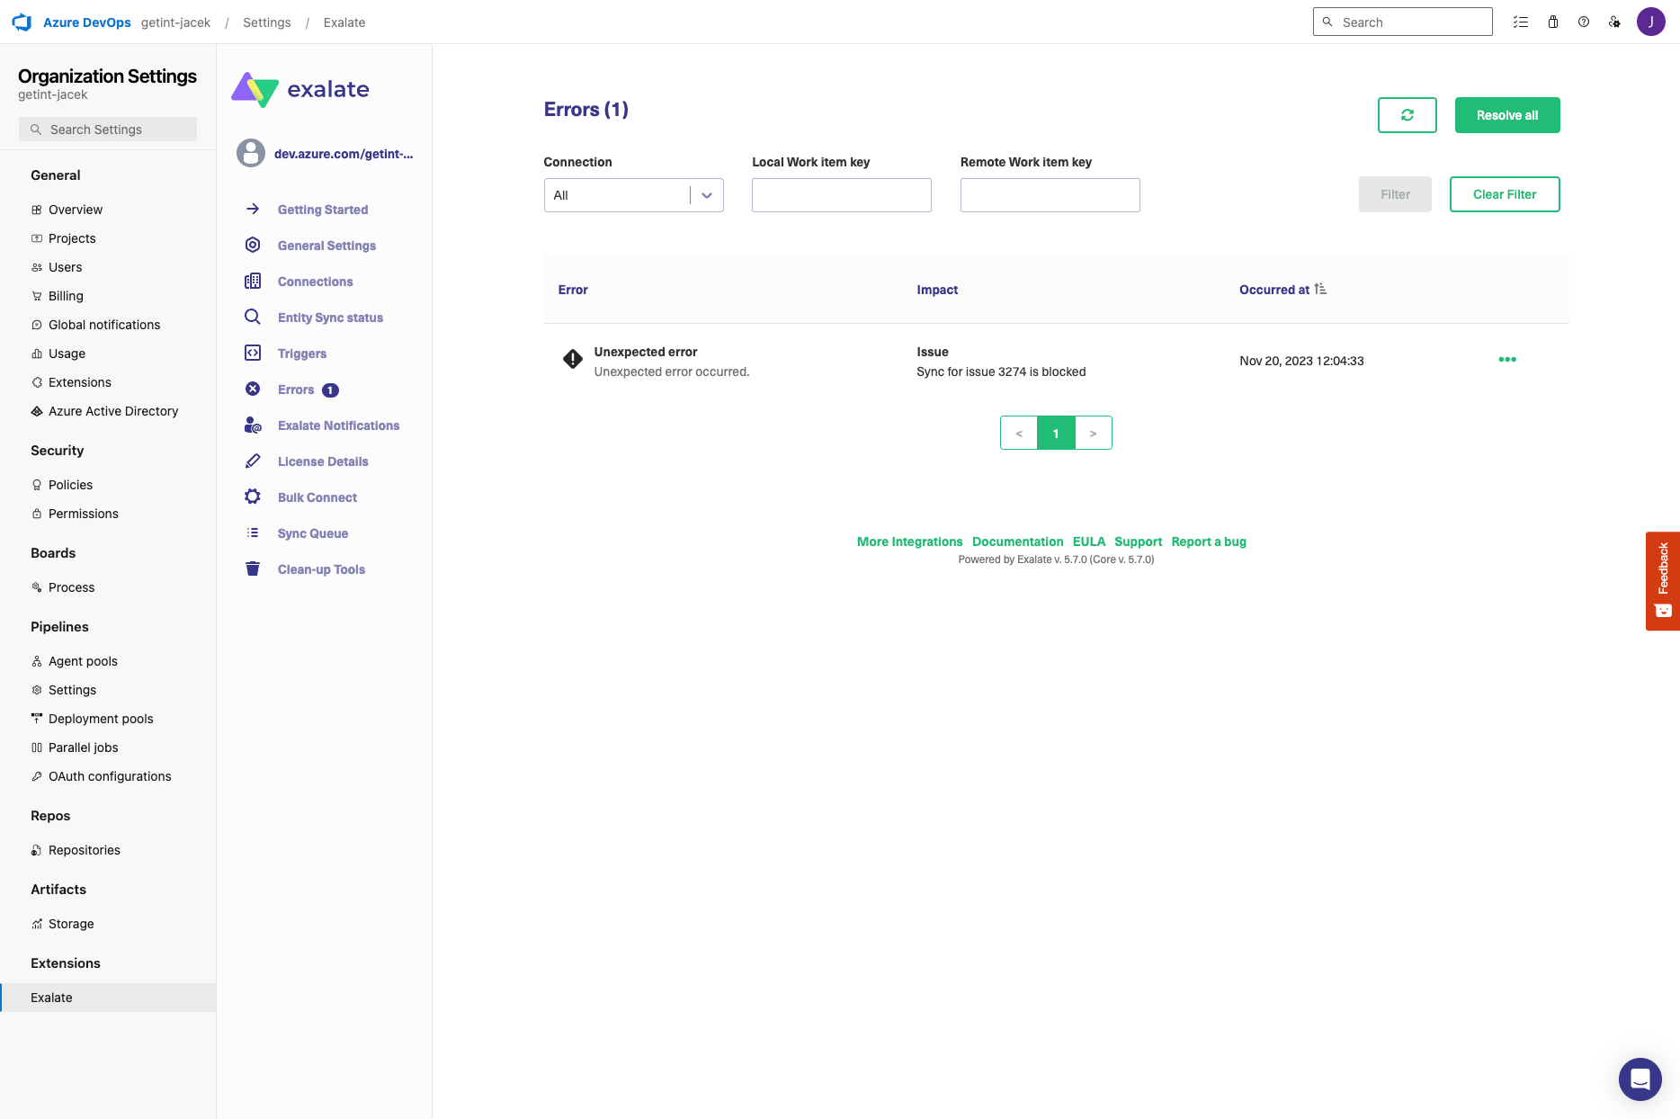Click the License Details pencil icon

point(253,461)
